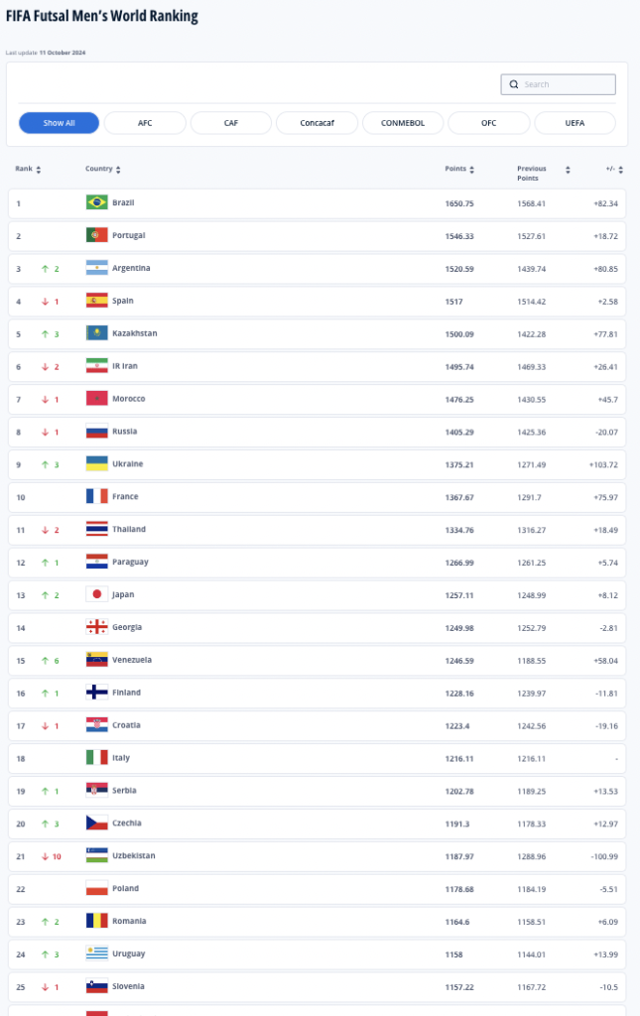Click the Georgia flag icon

tap(96, 627)
